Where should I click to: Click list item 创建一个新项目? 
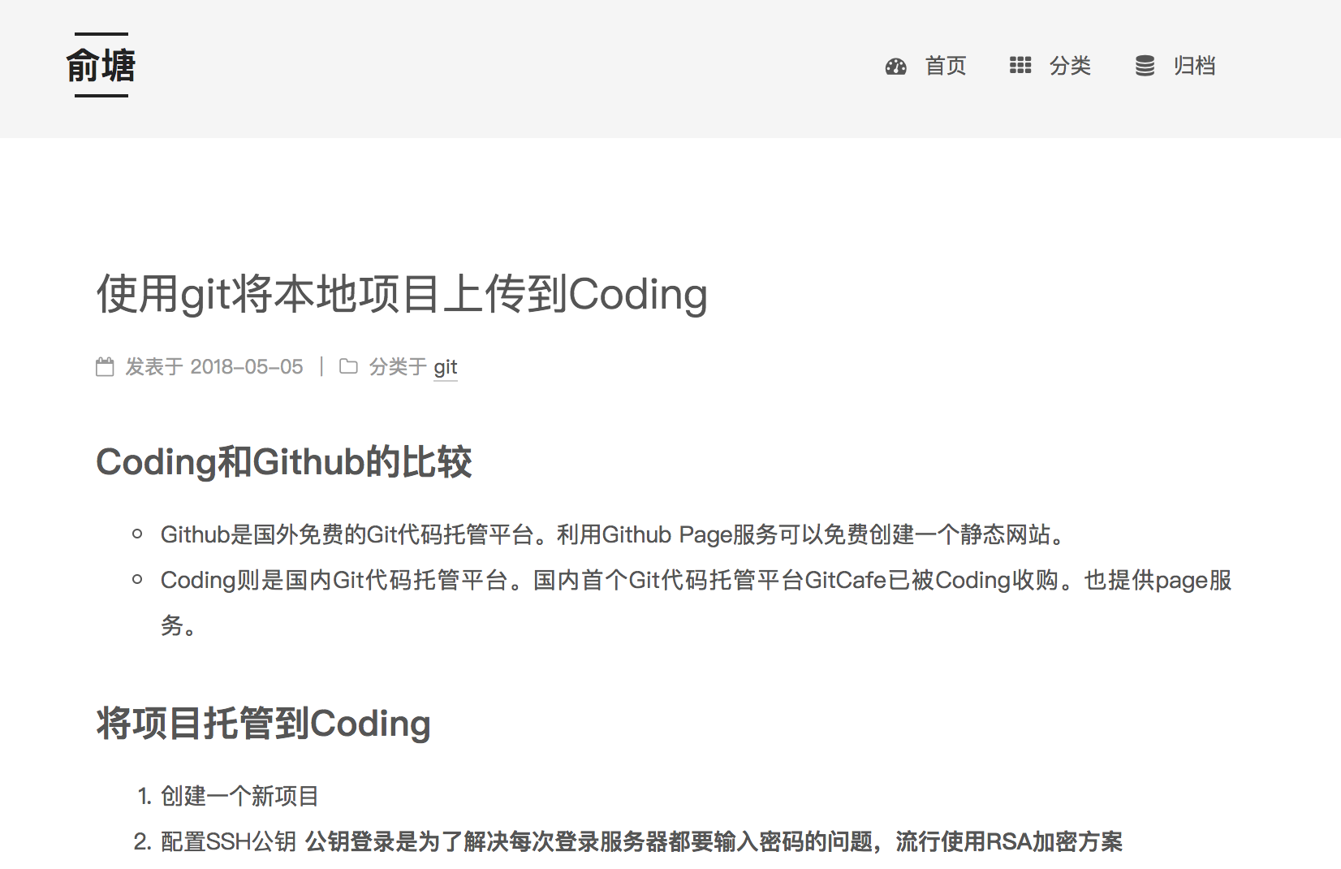click(x=239, y=796)
